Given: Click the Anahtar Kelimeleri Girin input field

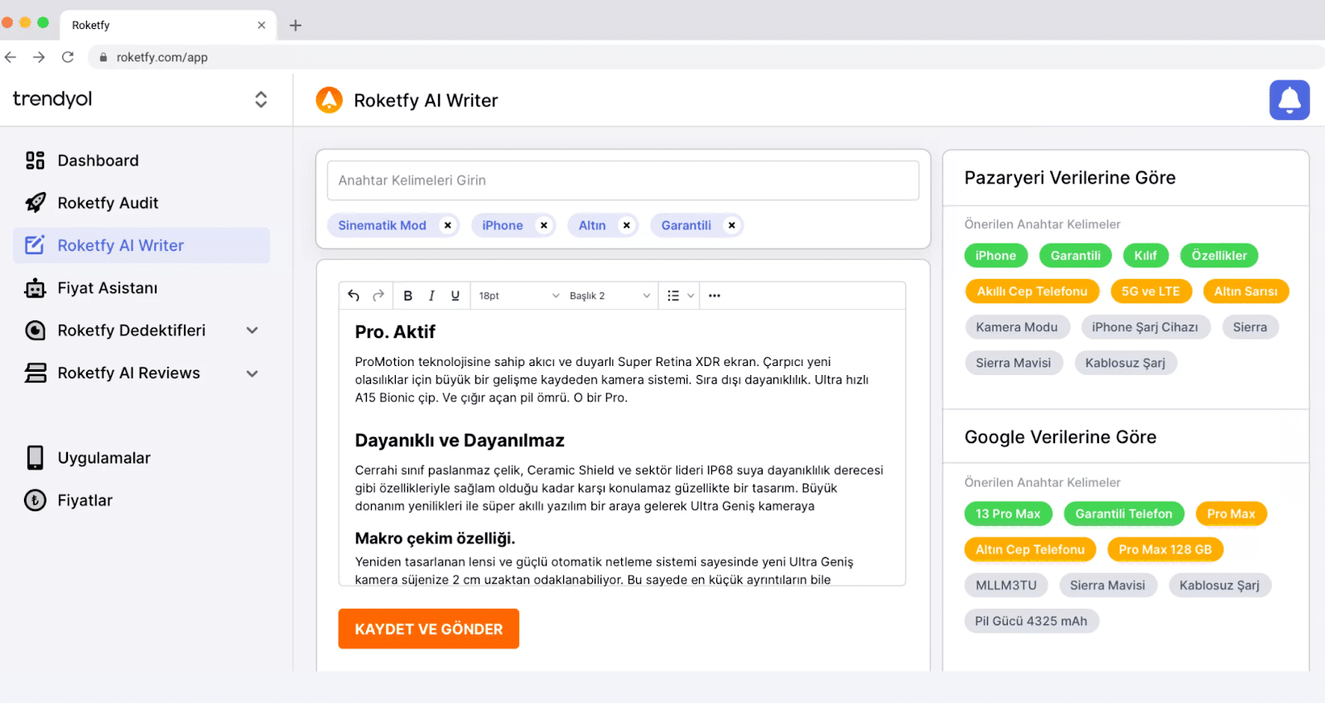Looking at the screenshot, I should click(x=623, y=181).
